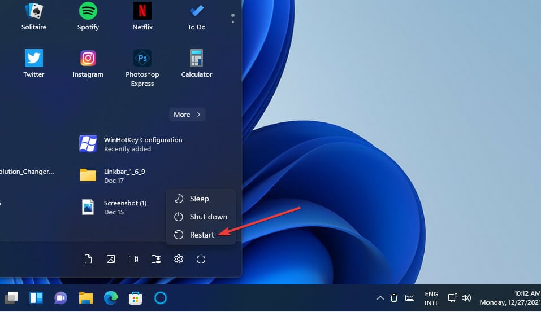Open Instagram from the Start menu

[88, 64]
